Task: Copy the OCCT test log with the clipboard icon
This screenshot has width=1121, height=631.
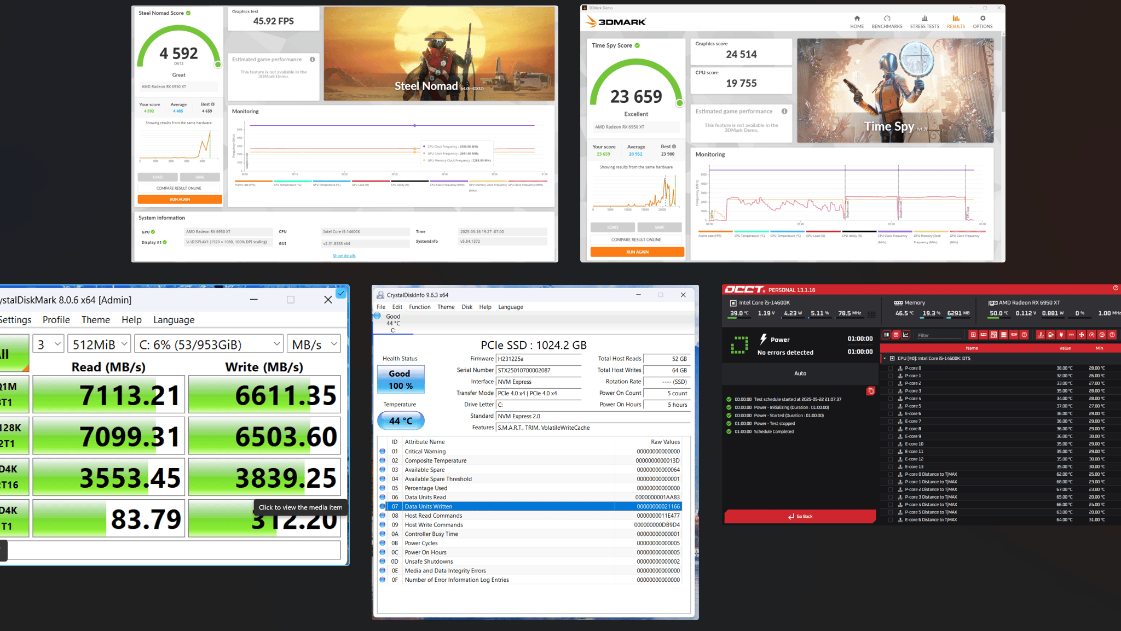Action: click(x=870, y=391)
